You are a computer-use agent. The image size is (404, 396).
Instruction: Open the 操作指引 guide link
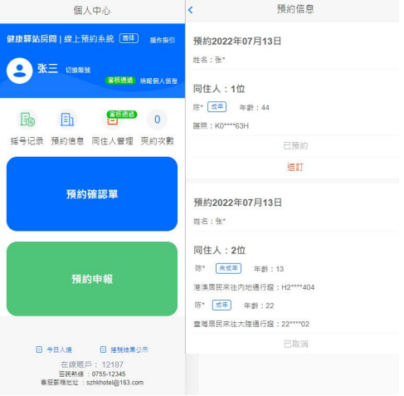coord(163,40)
